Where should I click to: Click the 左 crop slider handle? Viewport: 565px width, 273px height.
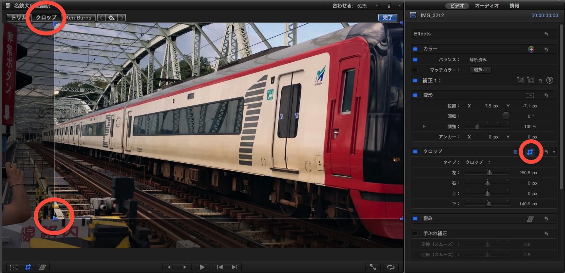click(x=489, y=173)
